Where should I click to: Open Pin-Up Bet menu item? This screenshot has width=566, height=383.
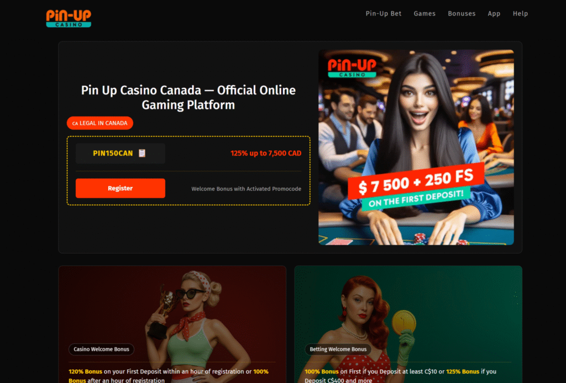[x=384, y=14]
